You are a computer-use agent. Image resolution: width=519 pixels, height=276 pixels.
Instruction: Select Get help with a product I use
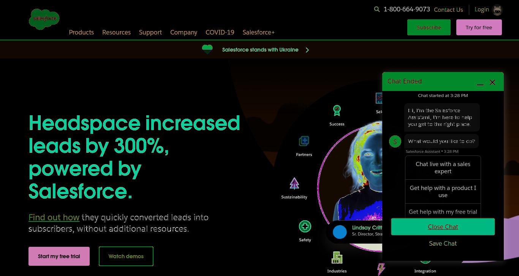coord(443,191)
